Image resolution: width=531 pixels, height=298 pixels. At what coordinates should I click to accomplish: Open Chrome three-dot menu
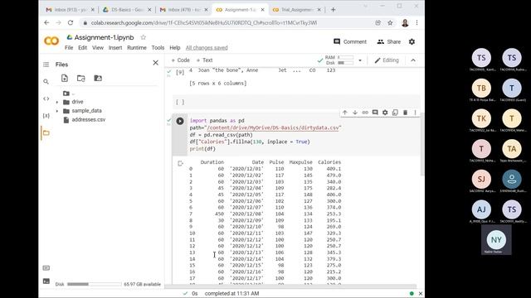tap(417, 23)
